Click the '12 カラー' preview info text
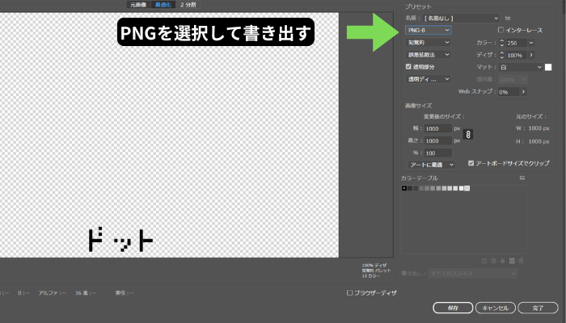Viewport: 566px width, 323px height. 370,276
